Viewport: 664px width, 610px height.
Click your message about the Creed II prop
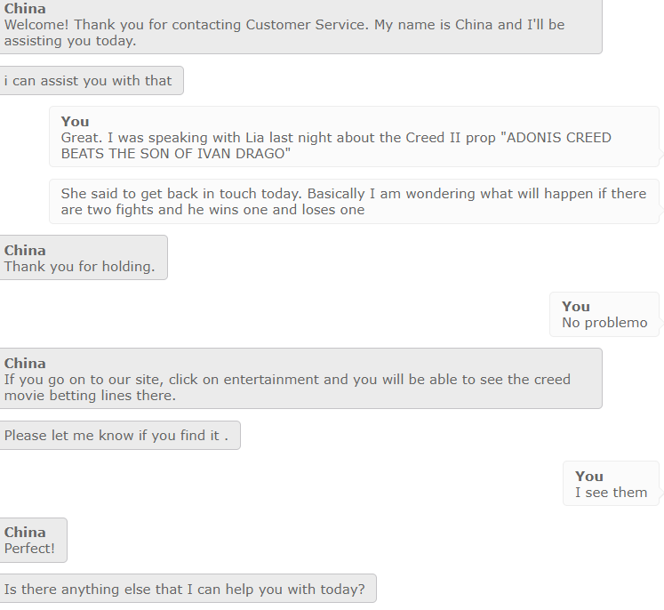click(354, 137)
